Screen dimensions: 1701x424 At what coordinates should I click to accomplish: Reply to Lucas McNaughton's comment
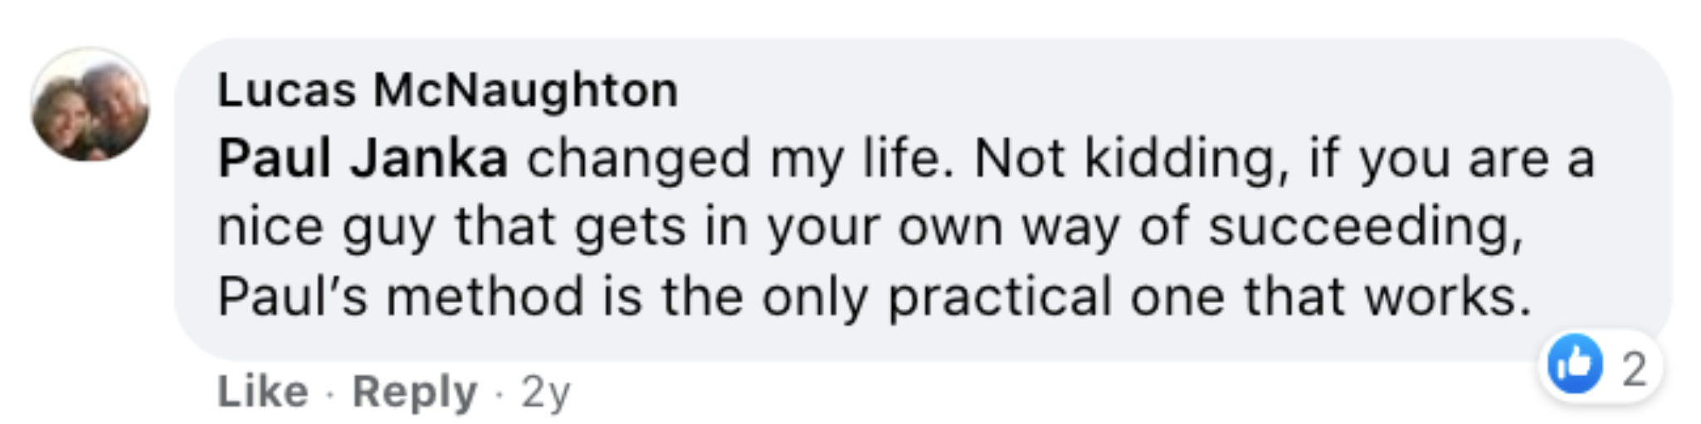tap(415, 391)
